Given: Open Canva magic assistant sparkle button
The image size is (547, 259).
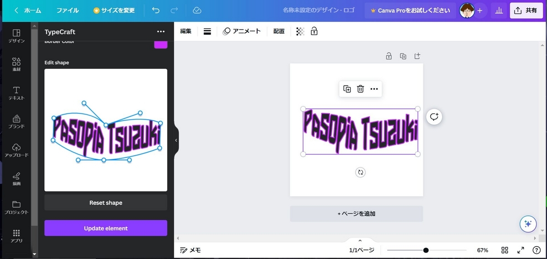Looking at the screenshot, I should (528, 223).
